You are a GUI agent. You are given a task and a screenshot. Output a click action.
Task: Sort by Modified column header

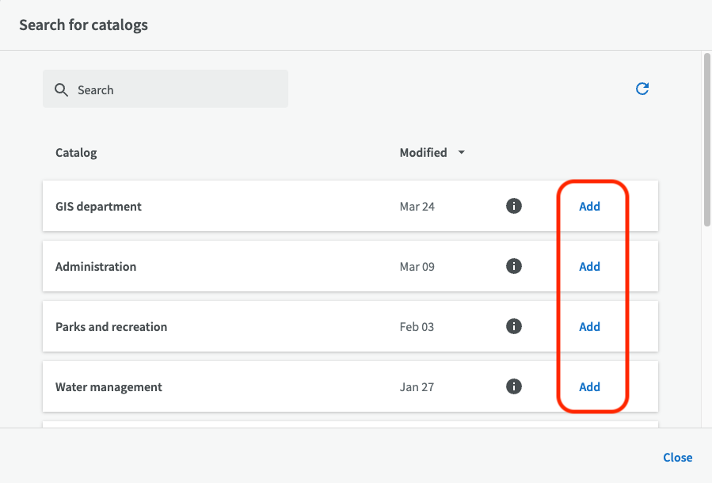click(423, 153)
